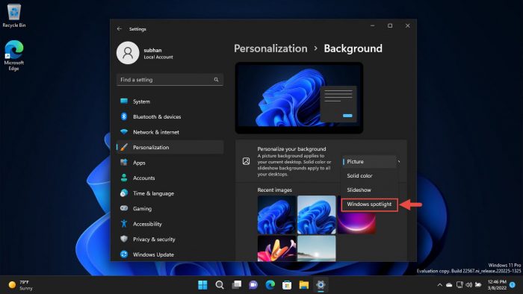Image resolution: width=523 pixels, height=294 pixels.
Task: Click the Bluetooth & devices icon
Action: point(124,116)
